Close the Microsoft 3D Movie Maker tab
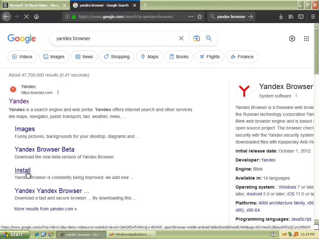The height and width of the screenshot is (239, 319). (64, 5)
